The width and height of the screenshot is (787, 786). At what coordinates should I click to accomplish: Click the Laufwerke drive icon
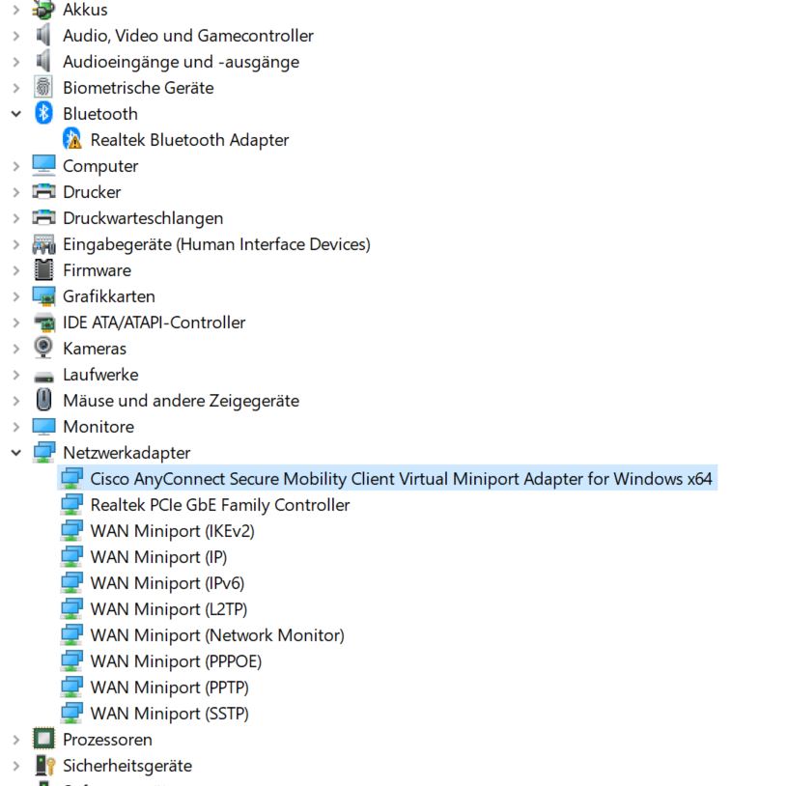click(43, 377)
